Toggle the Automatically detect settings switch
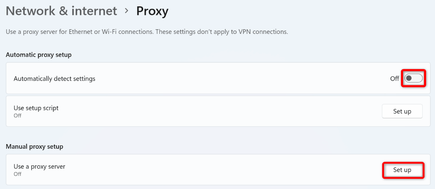This screenshot has height=189, width=435. tap(413, 78)
